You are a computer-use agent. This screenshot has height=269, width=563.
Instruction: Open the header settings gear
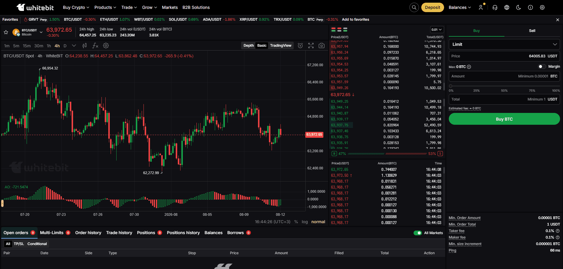coord(542,7)
